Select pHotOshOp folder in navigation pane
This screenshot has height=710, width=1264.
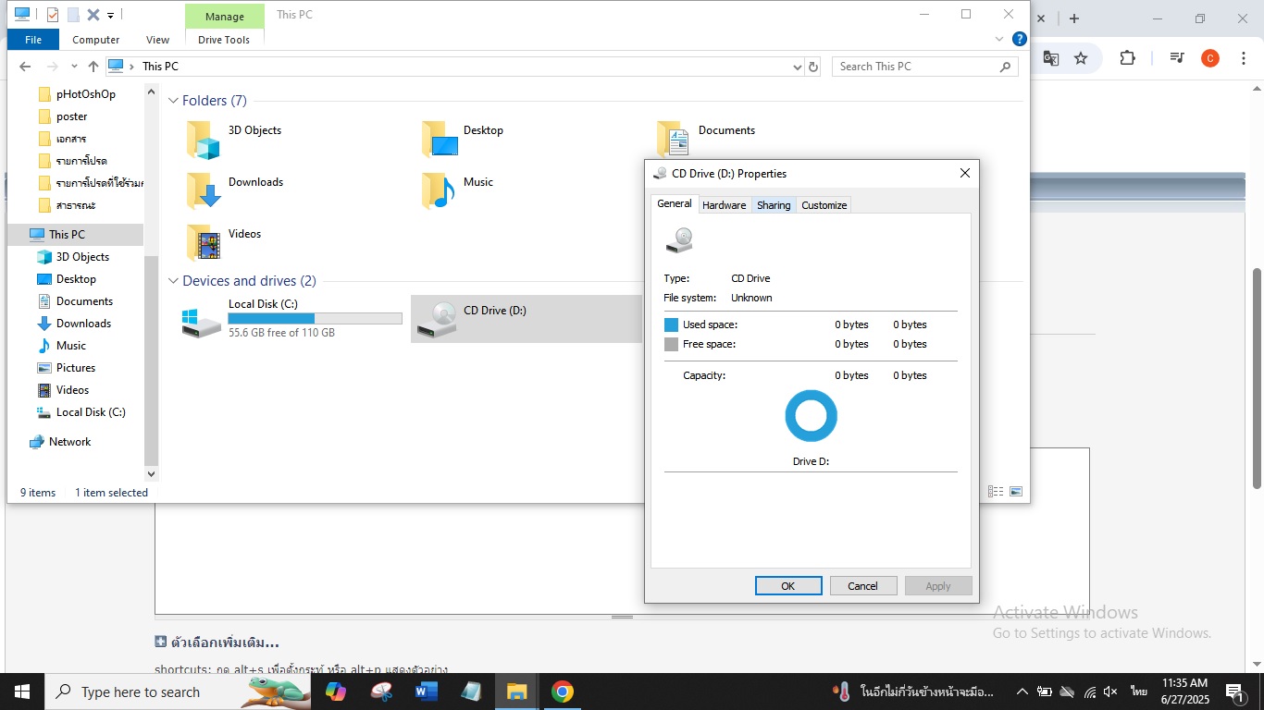pos(85,94)
